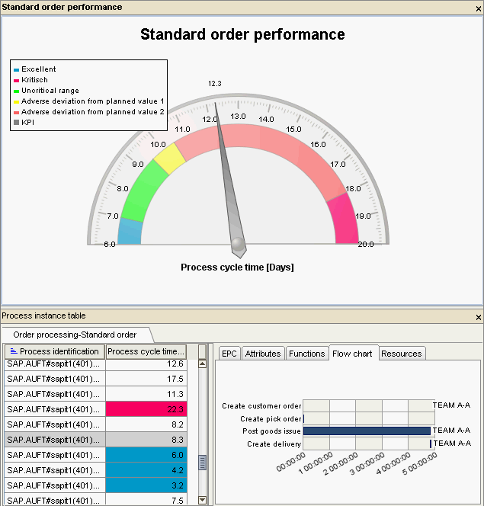Select the row with cycle time 11.3

pos(95,394)
